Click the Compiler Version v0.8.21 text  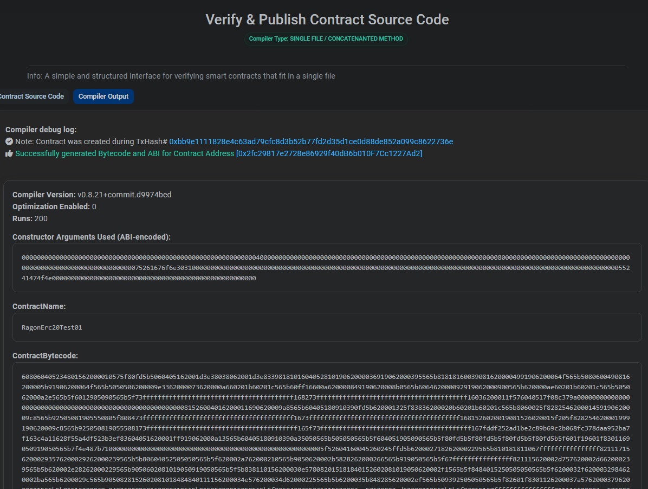point(92,195)
